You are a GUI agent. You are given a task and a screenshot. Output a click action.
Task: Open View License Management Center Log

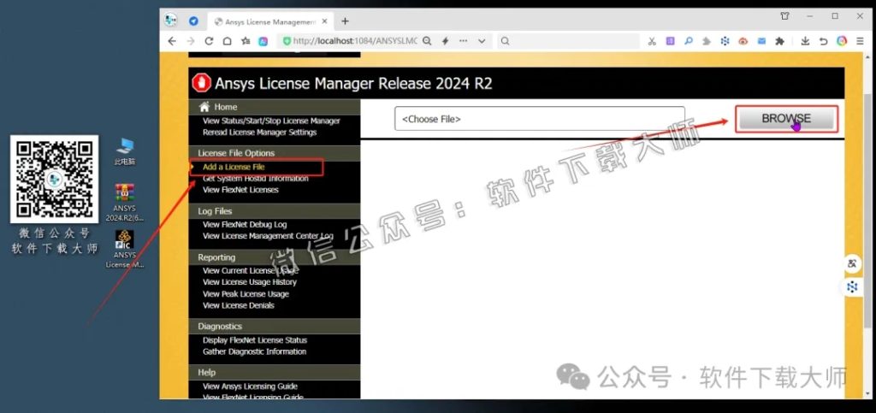[268, 236]
